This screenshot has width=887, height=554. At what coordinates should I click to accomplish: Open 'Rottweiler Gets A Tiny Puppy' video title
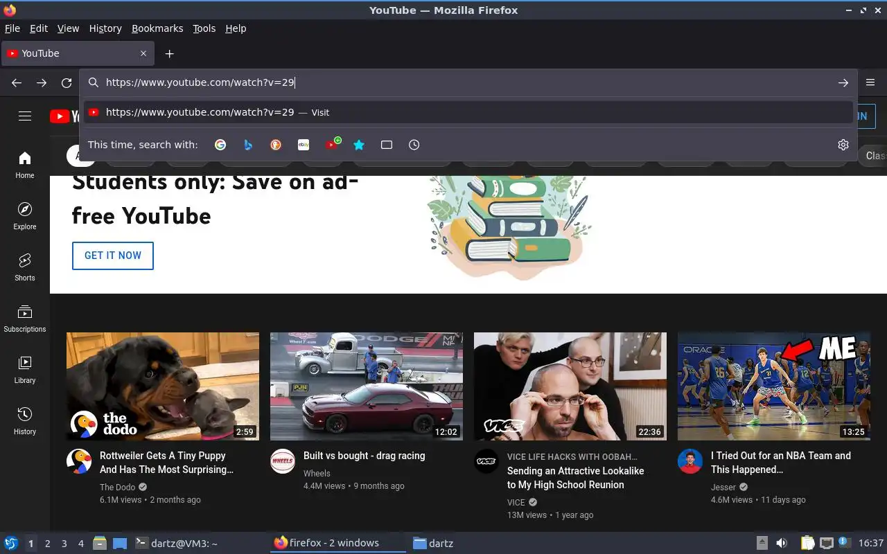[166, 463]
